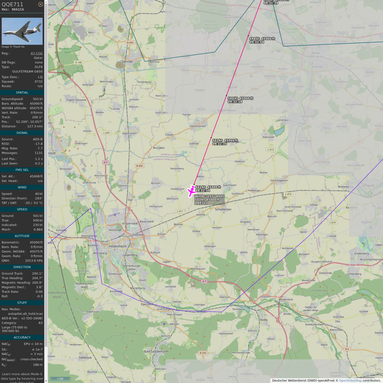The height and width of the screenshot is (383, 383).
Task: Click the airfield icon near Peine-Telgte
Action: 278,51
